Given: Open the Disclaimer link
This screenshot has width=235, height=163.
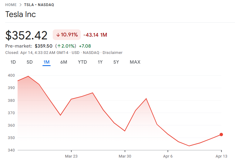Looking at the screenshot, I should pyautogui.click(x=112, y=53).
